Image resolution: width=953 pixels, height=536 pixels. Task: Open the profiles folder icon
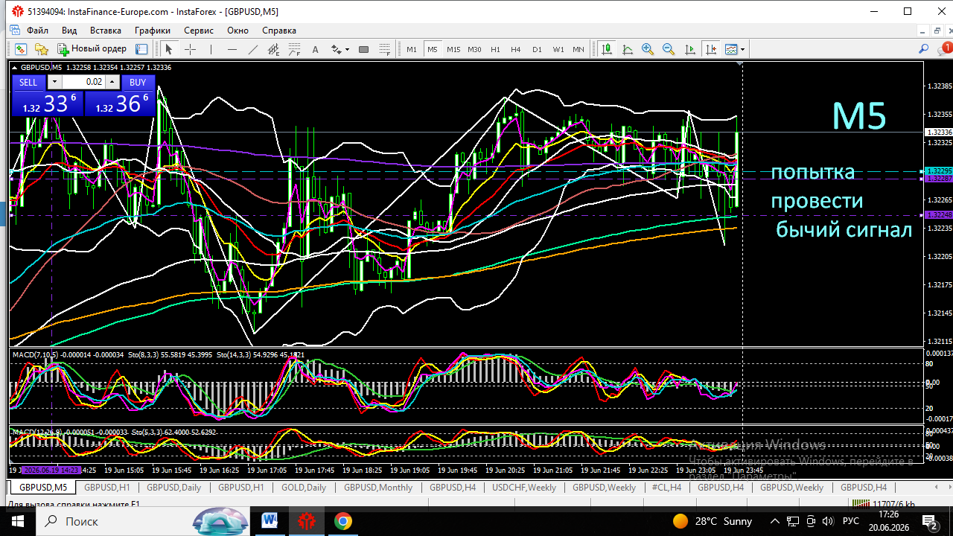point(42,49)
